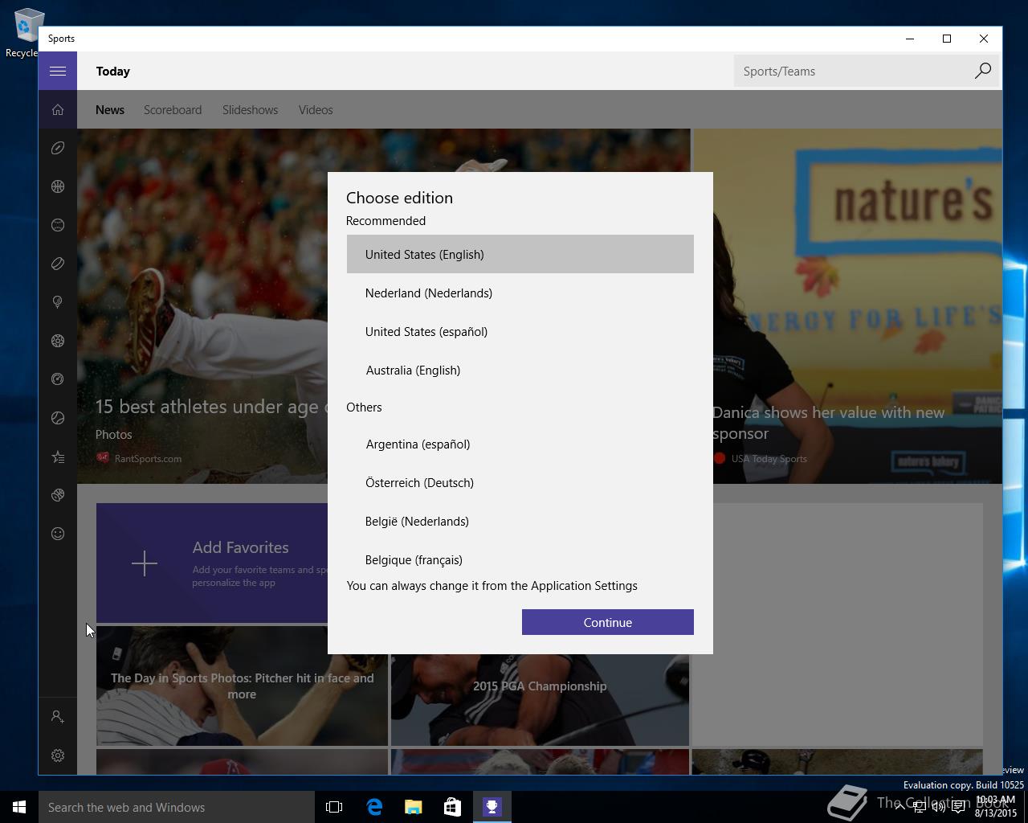Image resolution: width=1028 pixels, height=823 pixels.
Task: Select United States (English) edition
Action: click(520, 254)
